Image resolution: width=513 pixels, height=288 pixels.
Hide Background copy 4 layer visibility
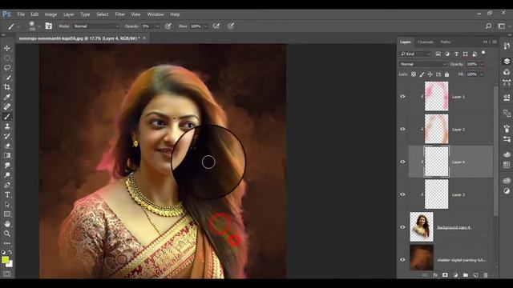[402, 227]
